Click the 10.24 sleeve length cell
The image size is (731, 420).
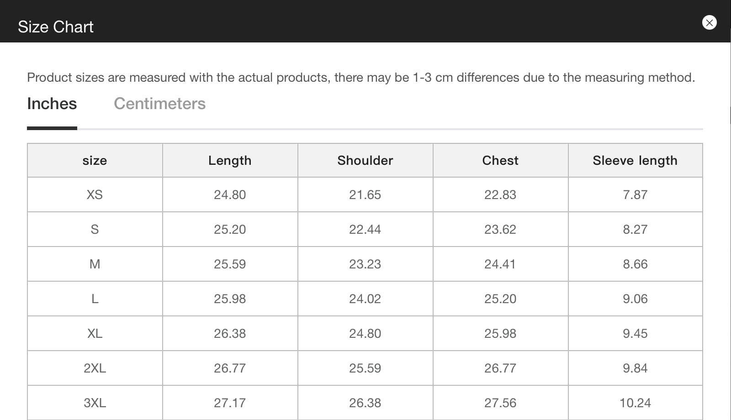tap(635, 403)
